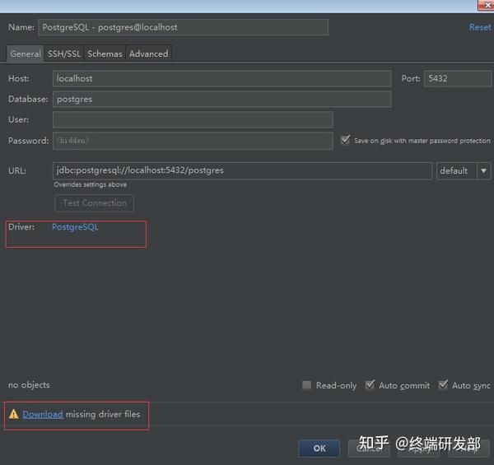This screenshot has width=494, height=465.
Task: Click the 'no objects' status text
Action: (x=29, y=384)
